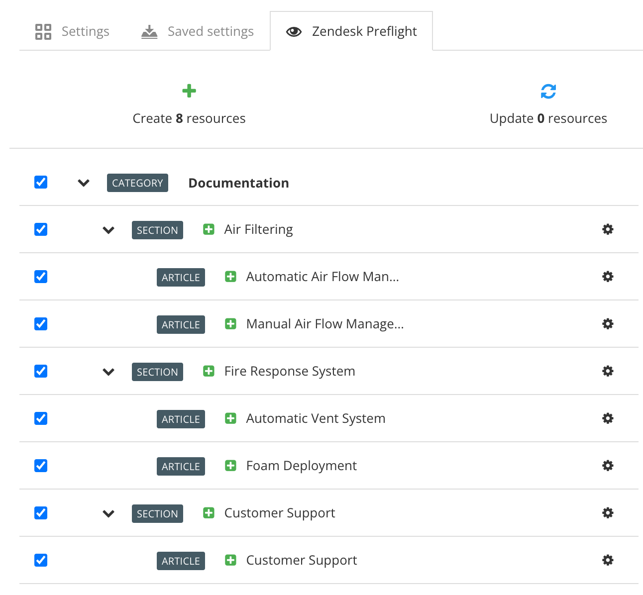Open the gear settings for Customer Support article
The image size is (643, 595).
(608, 560)
